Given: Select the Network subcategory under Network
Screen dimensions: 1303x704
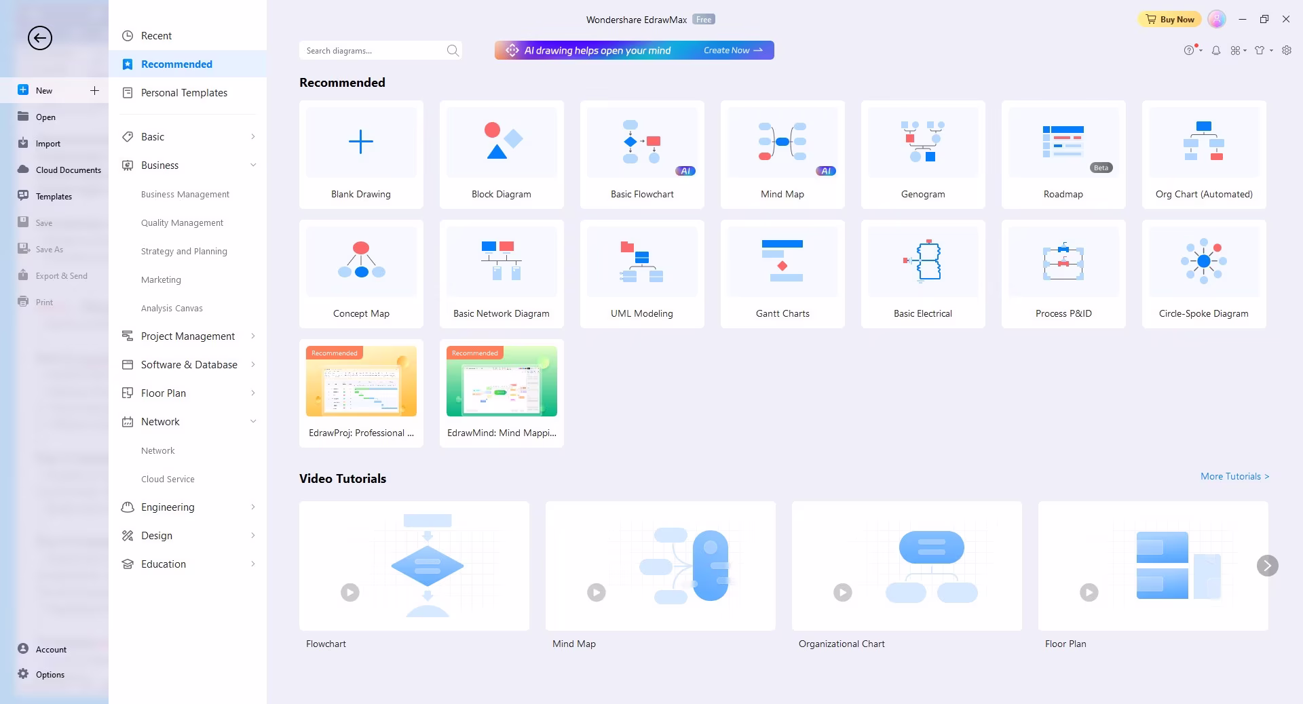Looking at the screenshot, I should coord(157,451).
